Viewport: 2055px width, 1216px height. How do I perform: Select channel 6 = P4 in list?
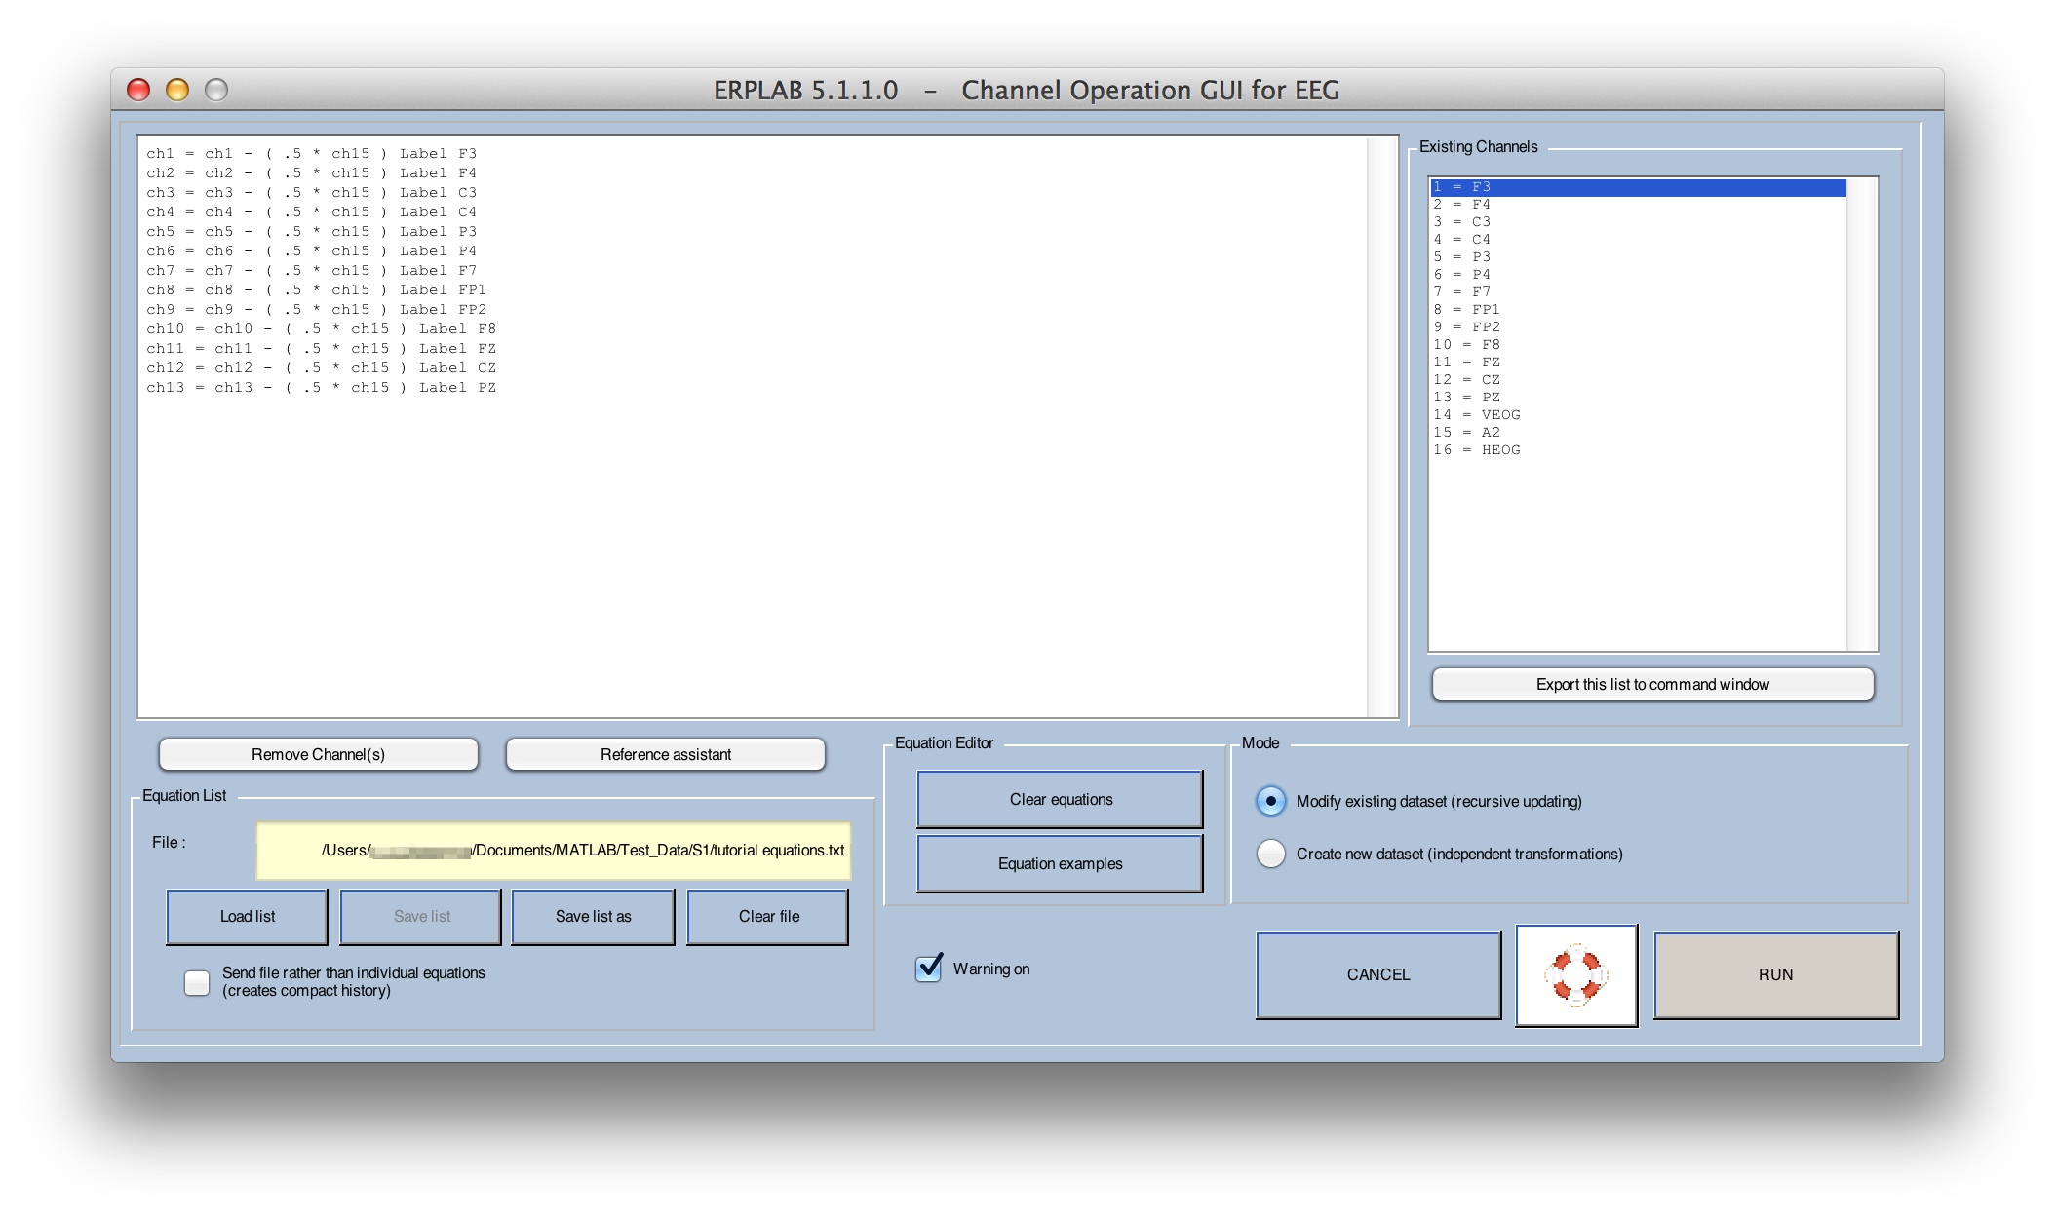tap(1638, 275)
